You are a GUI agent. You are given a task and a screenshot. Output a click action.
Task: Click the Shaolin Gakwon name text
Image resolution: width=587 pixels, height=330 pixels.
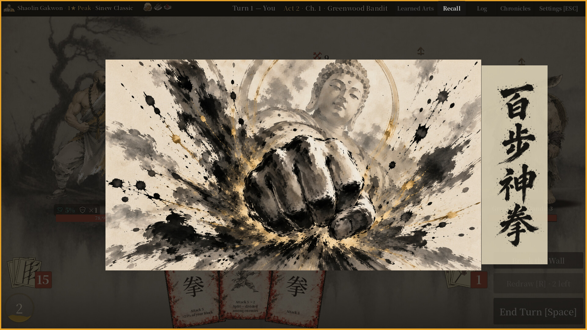(x=40, y=8)
